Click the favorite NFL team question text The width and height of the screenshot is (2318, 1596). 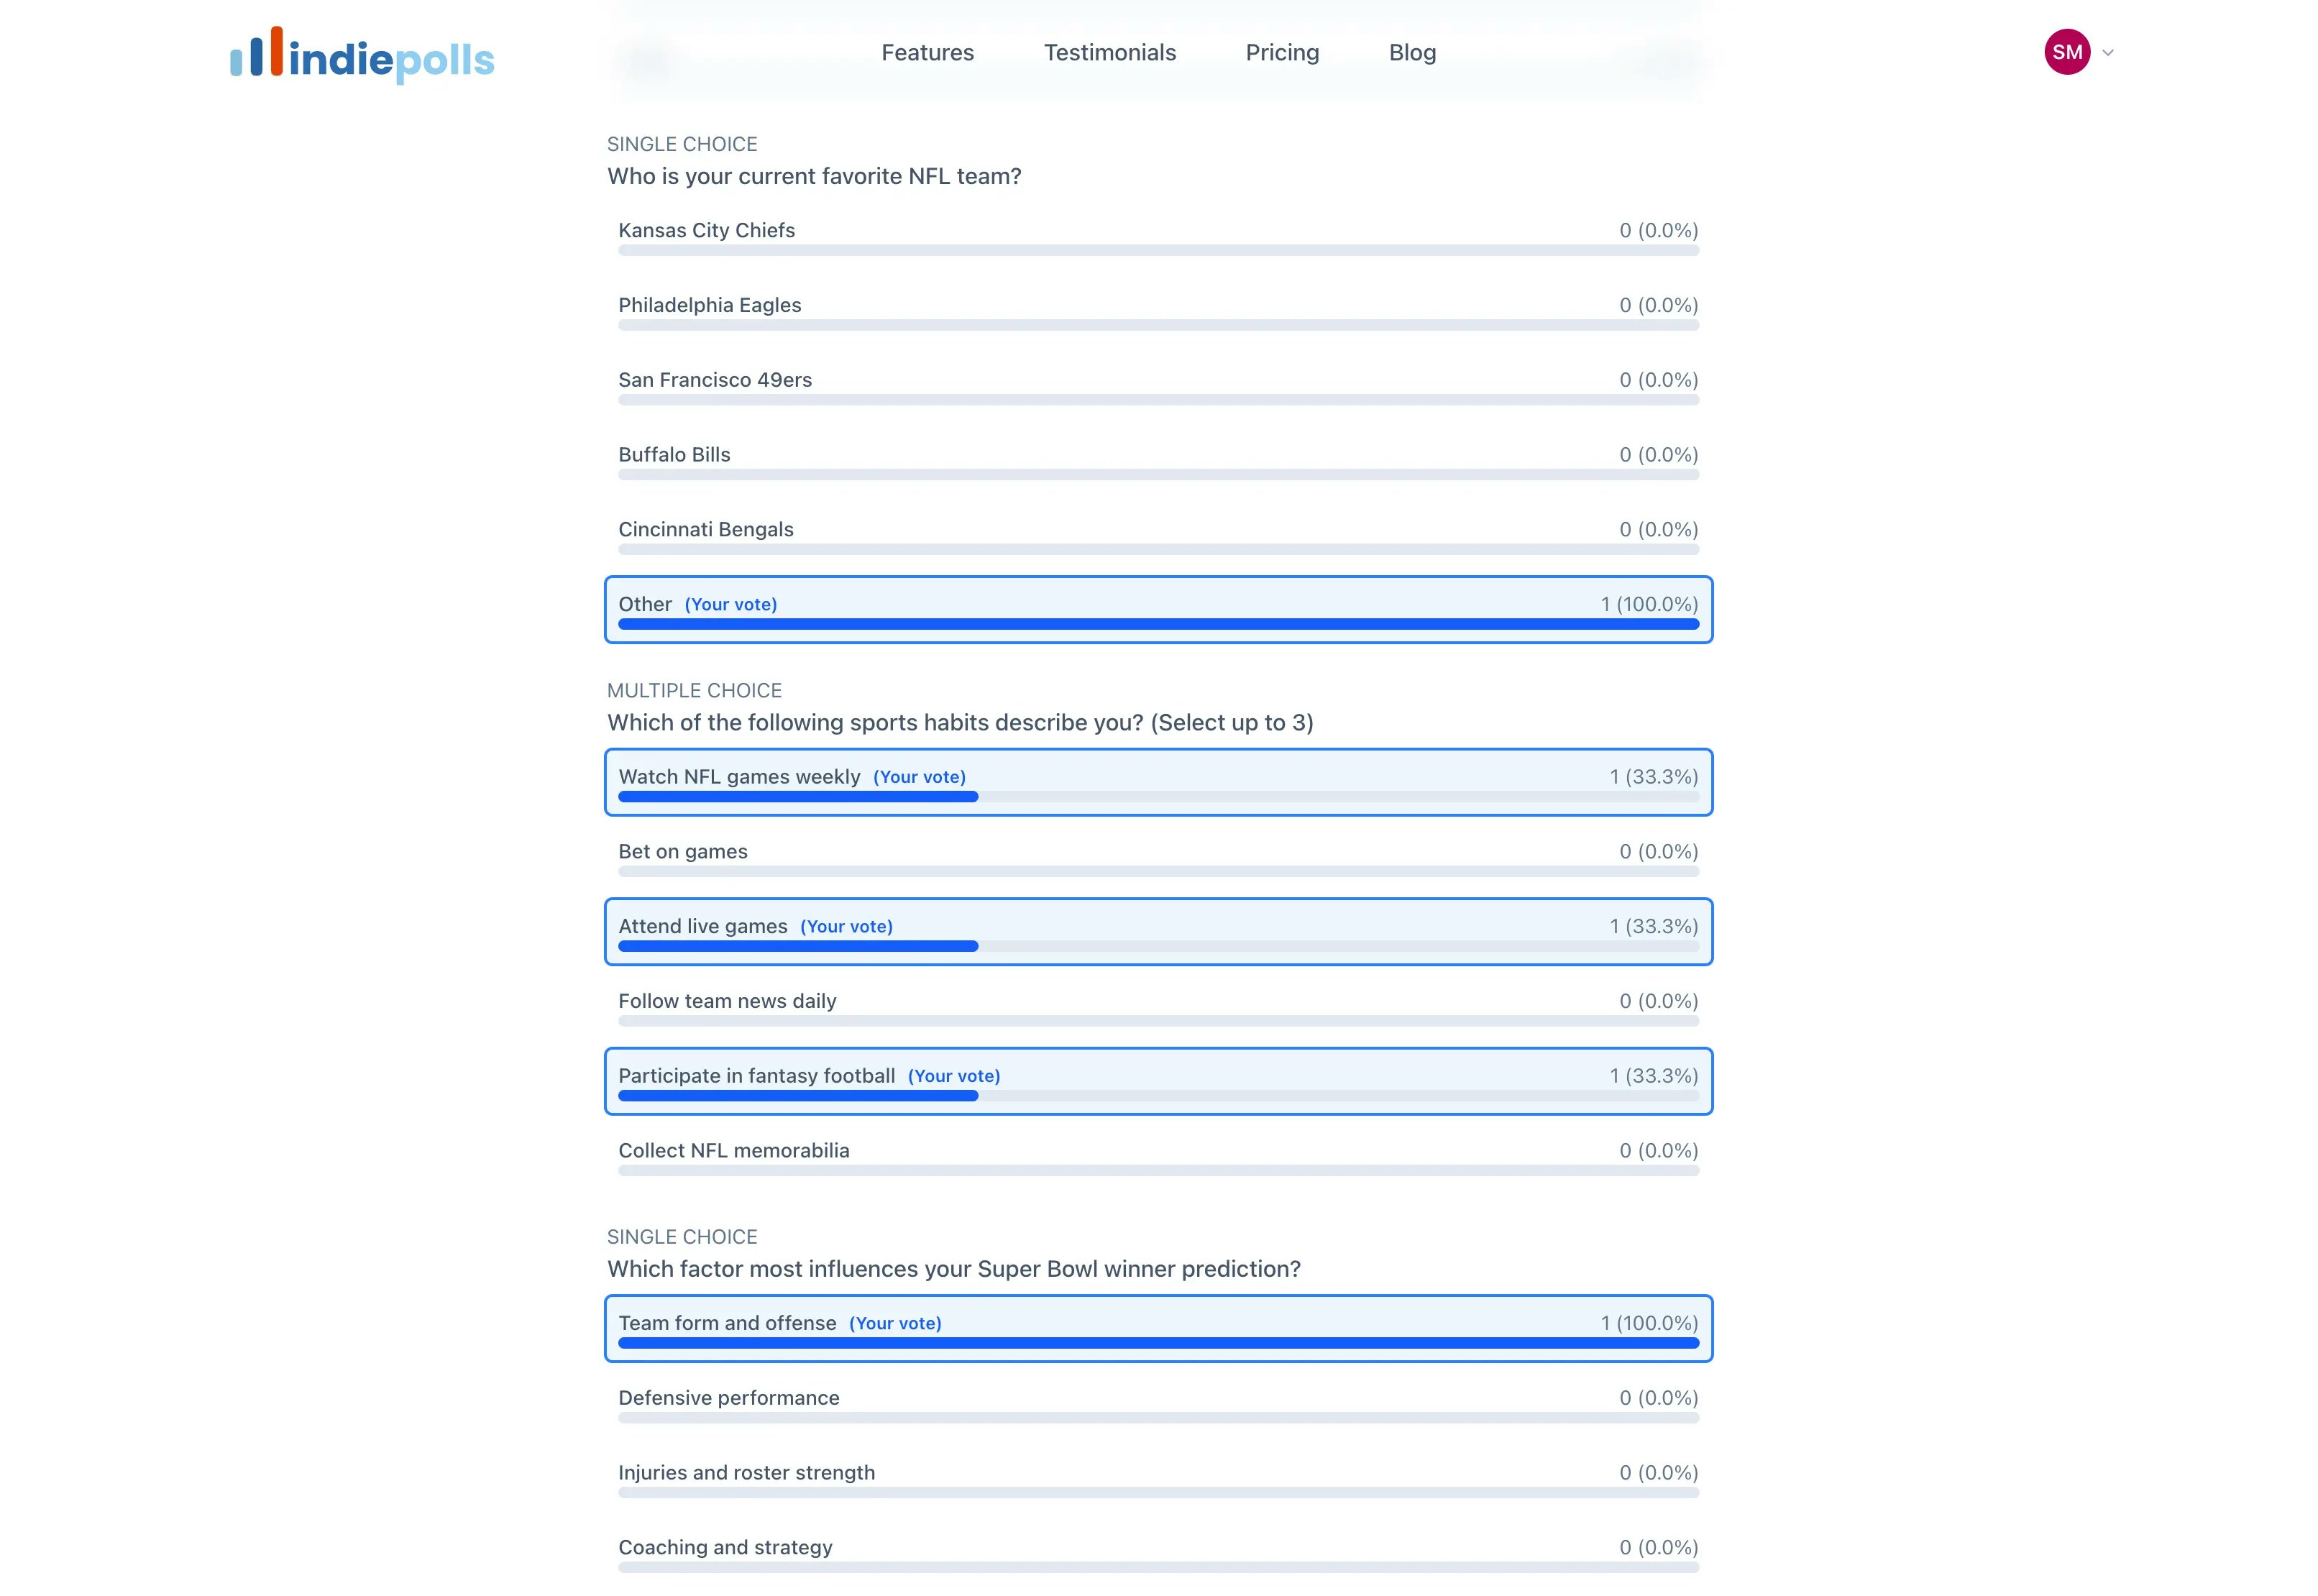pyautogui.click(x=814, y=177)
